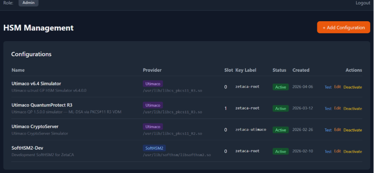This screenshot has height=173, width=374.
Task: Test the Utimaco CryptoServer configuration
Action: point(328,130)
